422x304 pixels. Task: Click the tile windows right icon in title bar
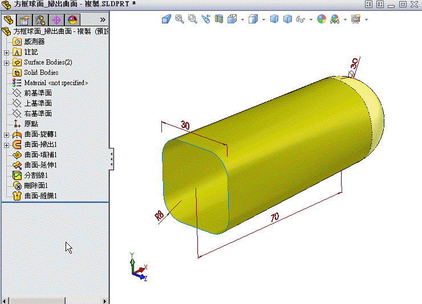(380, 5)
